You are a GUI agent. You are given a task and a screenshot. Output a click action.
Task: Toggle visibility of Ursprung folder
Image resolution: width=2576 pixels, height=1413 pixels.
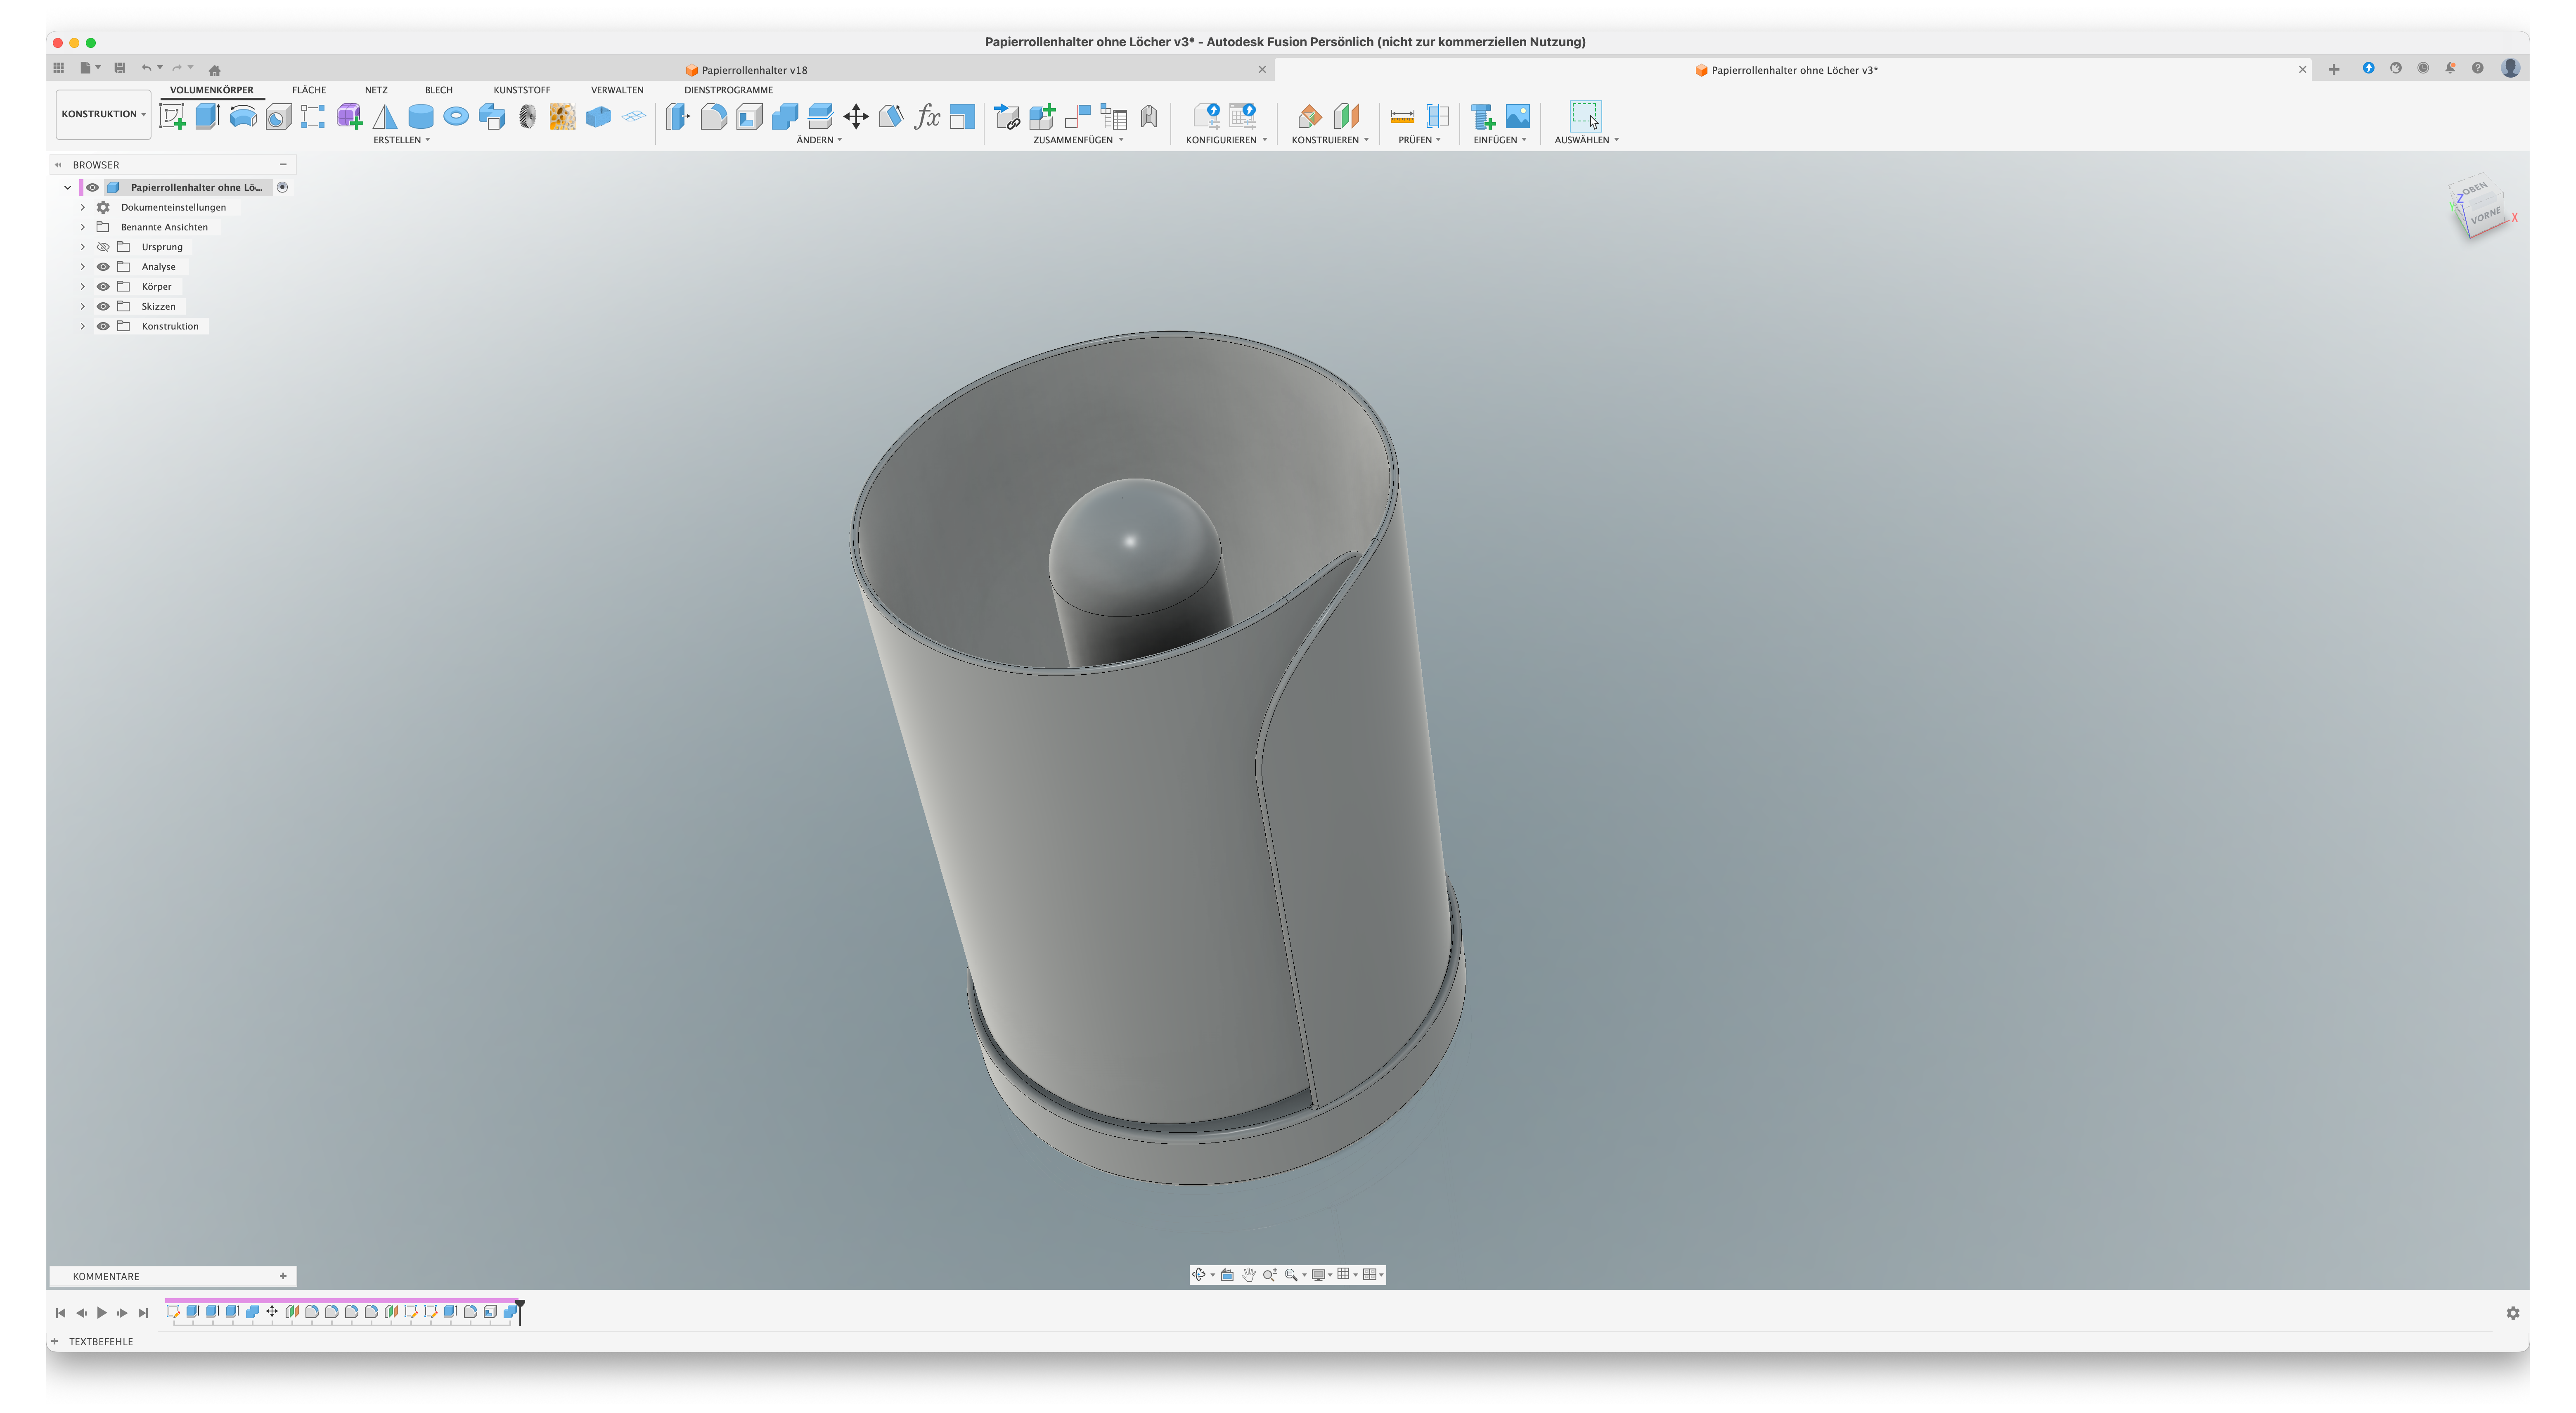click(103, 247)
